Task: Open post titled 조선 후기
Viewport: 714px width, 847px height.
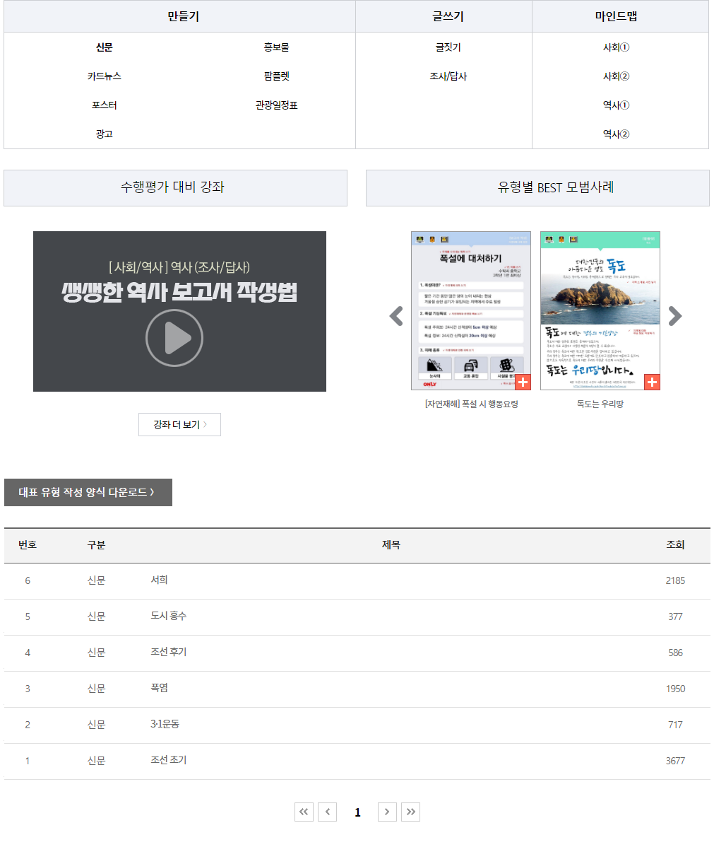Action: [x=168, y=652]
